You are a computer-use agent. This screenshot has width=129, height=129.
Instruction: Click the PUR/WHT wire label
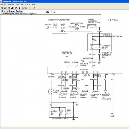[93, 80]
